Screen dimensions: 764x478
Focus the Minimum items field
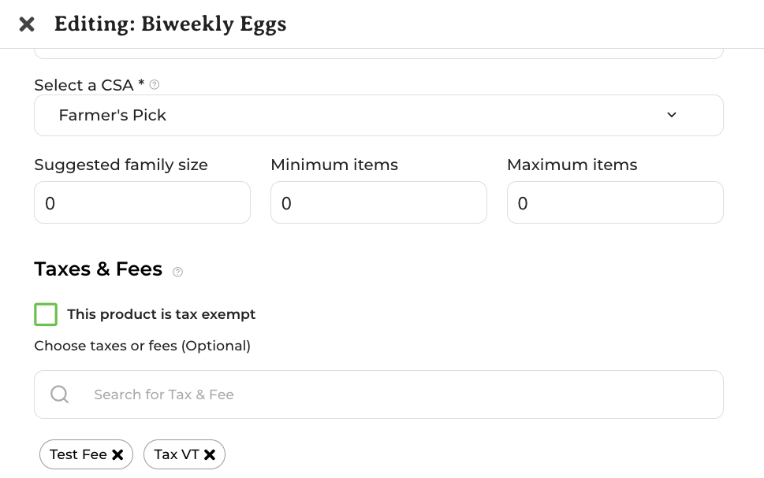[x=378, y=202]
